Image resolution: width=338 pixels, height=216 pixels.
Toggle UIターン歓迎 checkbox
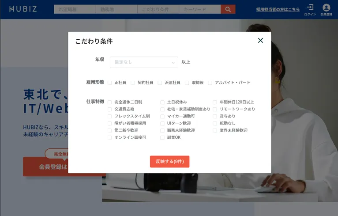[162, 124]
